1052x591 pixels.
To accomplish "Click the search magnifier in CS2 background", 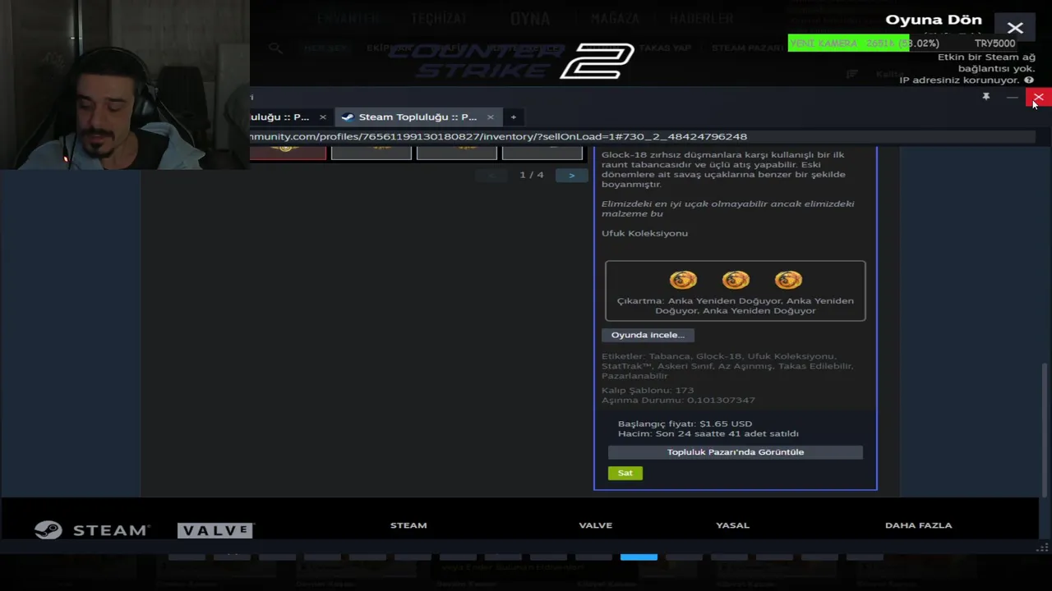I will pos(275,48).
